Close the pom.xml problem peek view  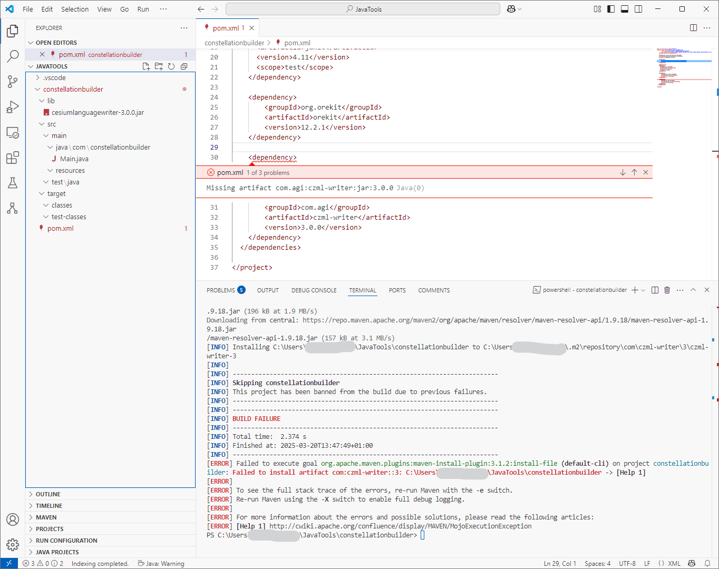tap(646, 172)
